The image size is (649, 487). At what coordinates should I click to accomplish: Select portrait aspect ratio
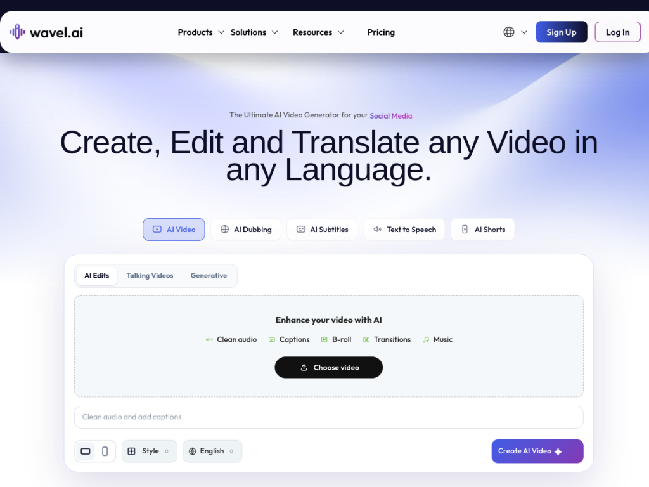105,451
